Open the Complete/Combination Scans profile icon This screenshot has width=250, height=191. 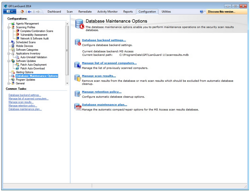tap(18, 31)
